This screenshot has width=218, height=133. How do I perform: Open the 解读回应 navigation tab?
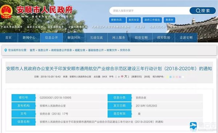[x=74, y=37]
